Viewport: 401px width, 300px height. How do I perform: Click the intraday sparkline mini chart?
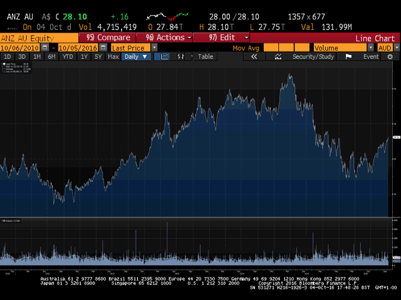tap(167, 17)
